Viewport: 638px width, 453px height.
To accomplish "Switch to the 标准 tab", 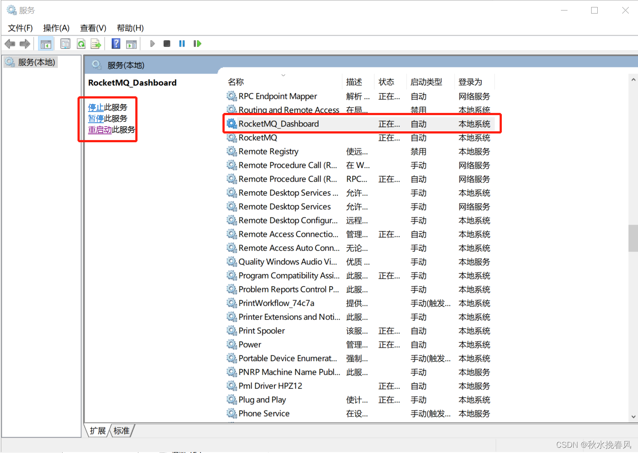I will coord(121,430).
